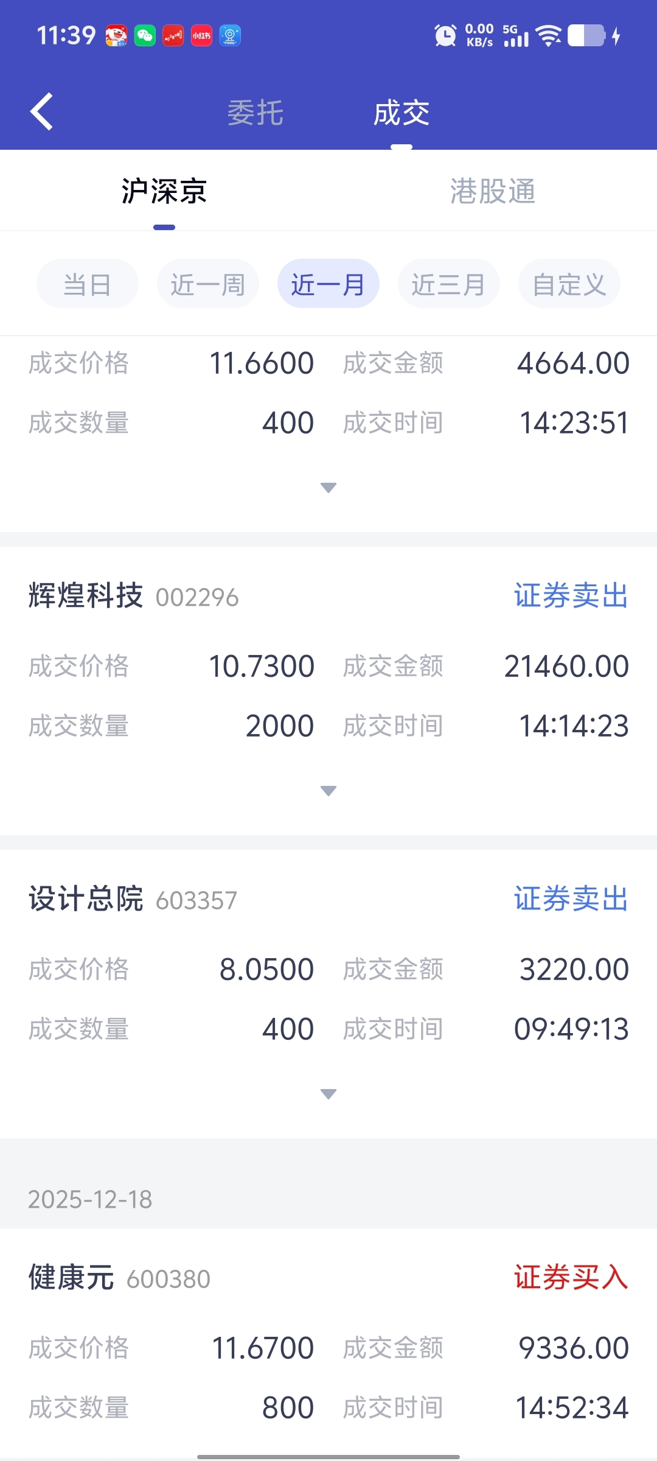Tap the Wi-Fi status icon
The height and width of the screenshot is (1461, 657).
pos(549,36)
